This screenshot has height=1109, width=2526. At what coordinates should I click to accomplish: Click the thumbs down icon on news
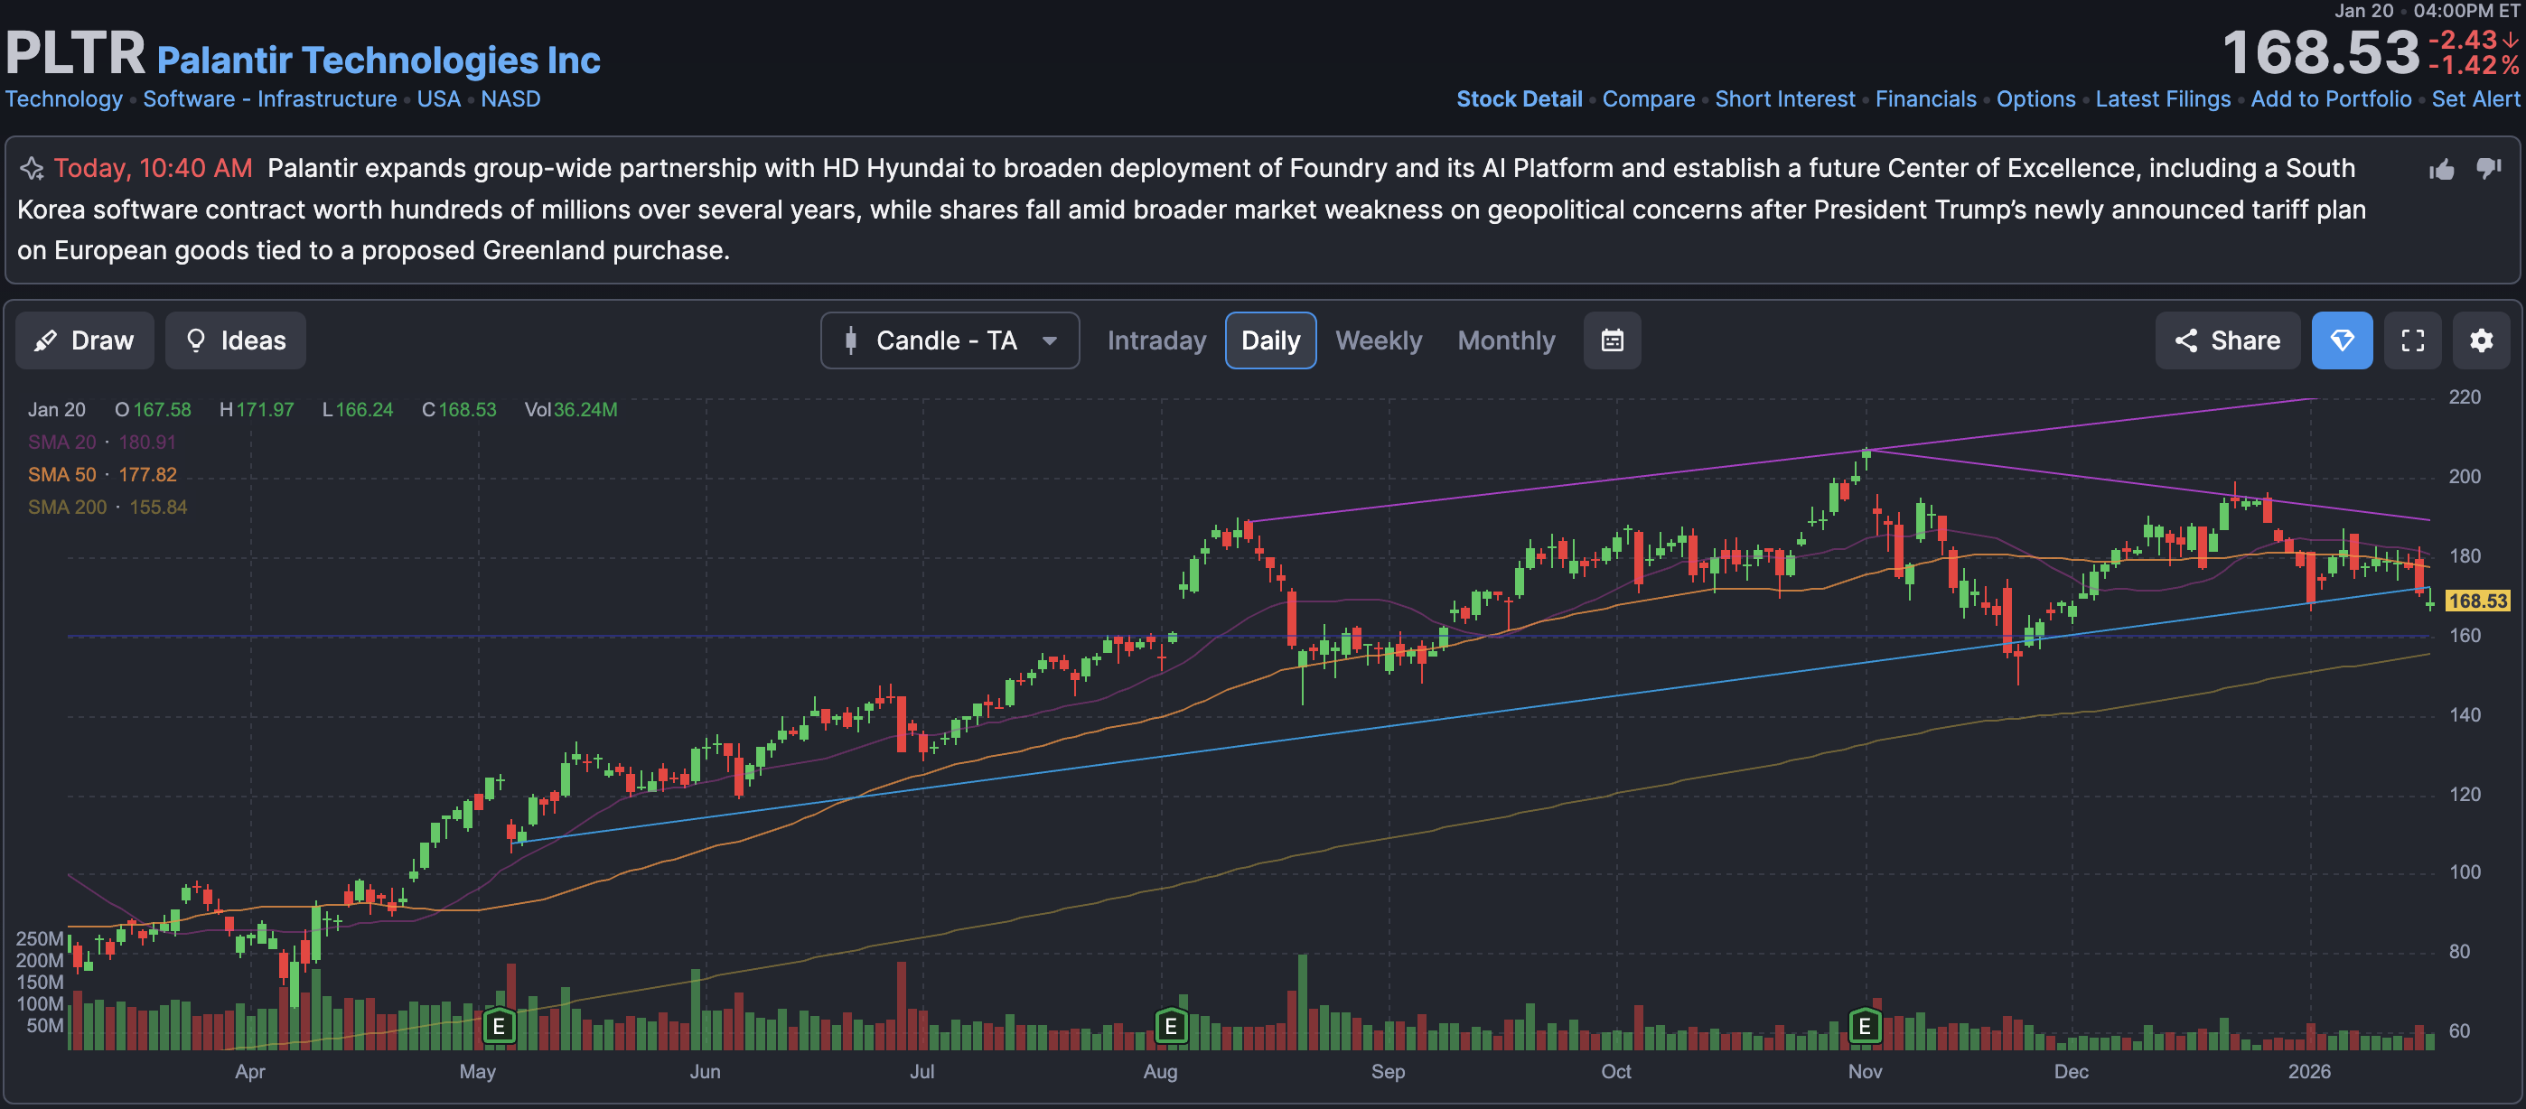click(2488, 168)
